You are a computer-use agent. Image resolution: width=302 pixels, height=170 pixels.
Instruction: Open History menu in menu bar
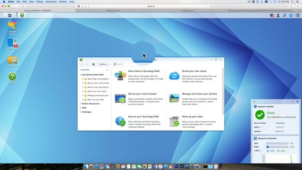40,1
